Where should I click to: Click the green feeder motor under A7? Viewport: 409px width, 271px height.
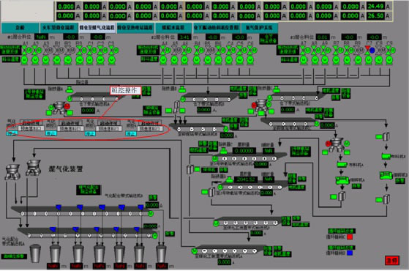click(x=304, y=60)
